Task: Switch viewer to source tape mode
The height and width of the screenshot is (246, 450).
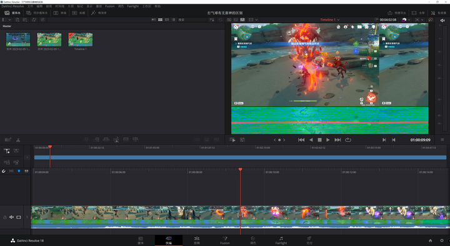Action: click(236, 20)
